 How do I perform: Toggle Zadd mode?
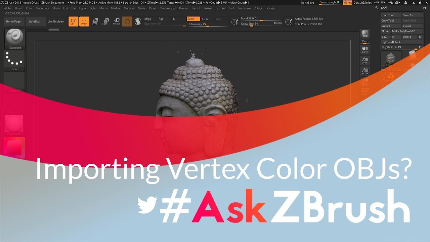pos(193,19)
